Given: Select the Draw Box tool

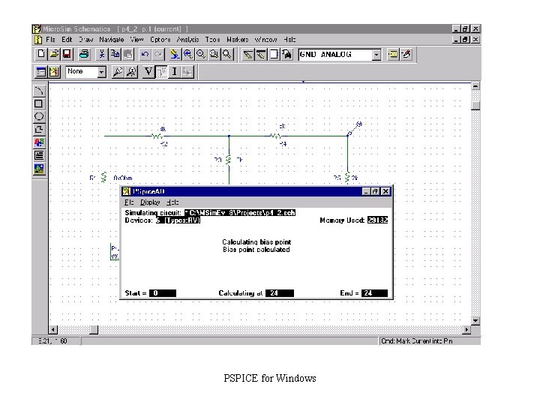Looking at the screenshot, I should coord(39,103).
